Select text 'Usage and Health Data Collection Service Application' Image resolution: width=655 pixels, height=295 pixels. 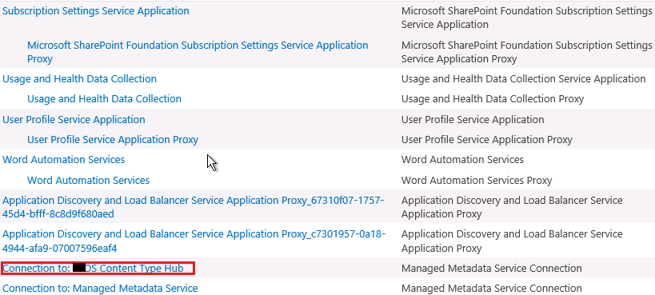click(523, 79)
